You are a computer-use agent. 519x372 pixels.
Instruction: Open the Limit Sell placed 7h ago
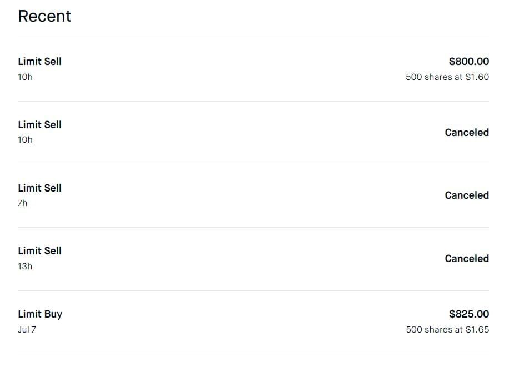point(40,188)
